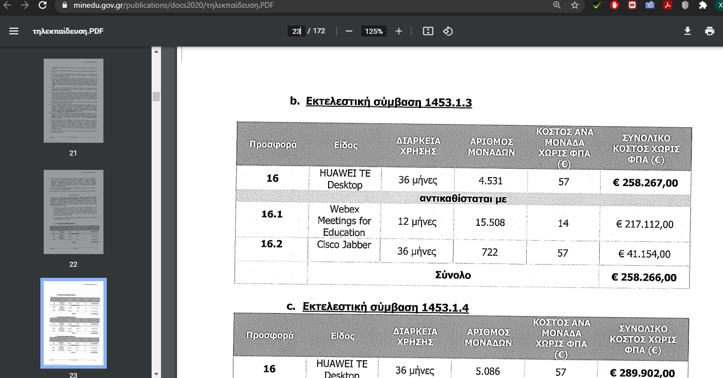
Task: Click the amount '€ 41.154,00'
Action: point(644,254)
